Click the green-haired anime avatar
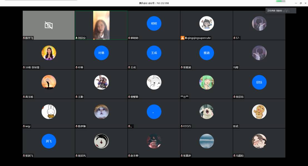 point(207,82)
